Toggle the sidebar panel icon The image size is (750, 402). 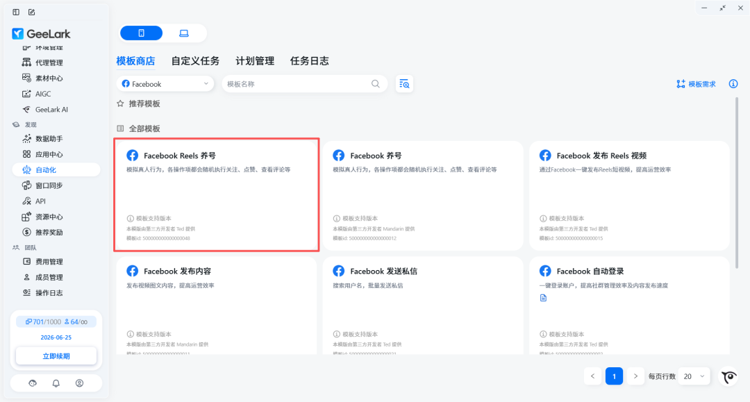click(x=16, y=12)
